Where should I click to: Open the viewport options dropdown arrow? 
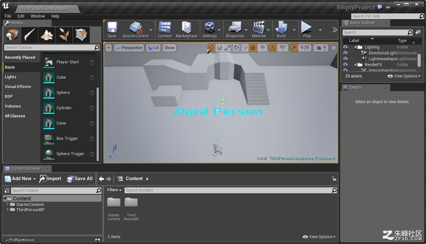coord(108,48)
